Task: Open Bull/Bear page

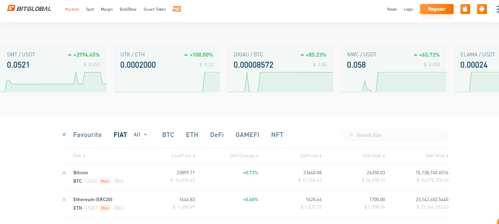Action: 128,9
